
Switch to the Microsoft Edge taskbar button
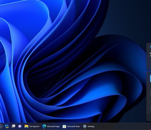51,126
